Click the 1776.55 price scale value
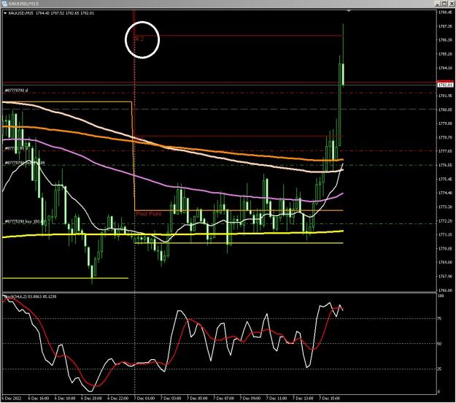 (x=445, y=165)
